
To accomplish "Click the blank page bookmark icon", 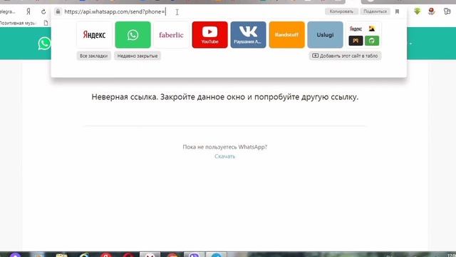I will [x=46, y=23].
